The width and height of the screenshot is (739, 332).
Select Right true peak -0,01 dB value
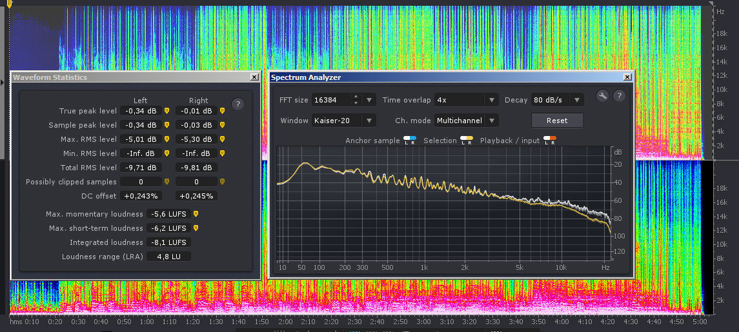197,111
